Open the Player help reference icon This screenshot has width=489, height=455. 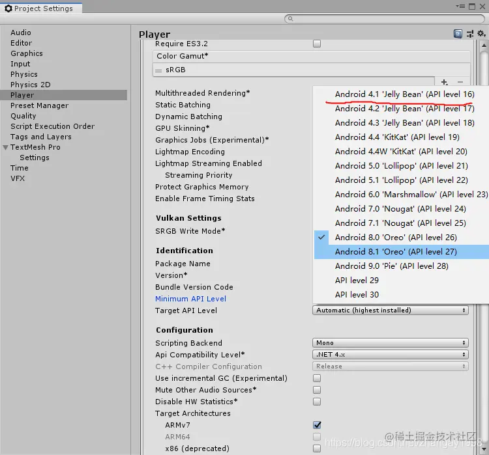(x=458, y=34)
